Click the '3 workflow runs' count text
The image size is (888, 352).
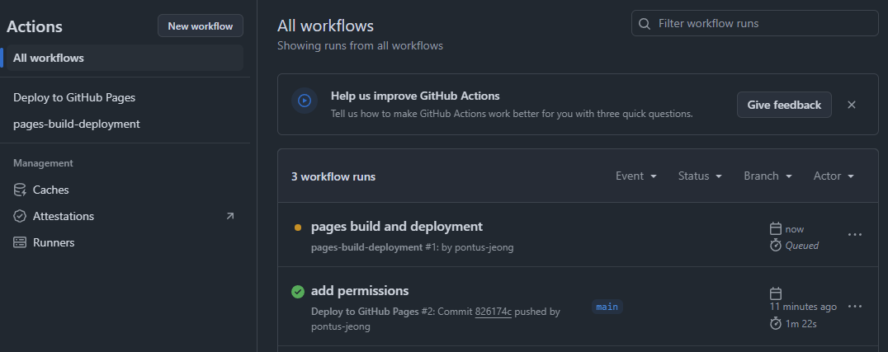(333, 176)
